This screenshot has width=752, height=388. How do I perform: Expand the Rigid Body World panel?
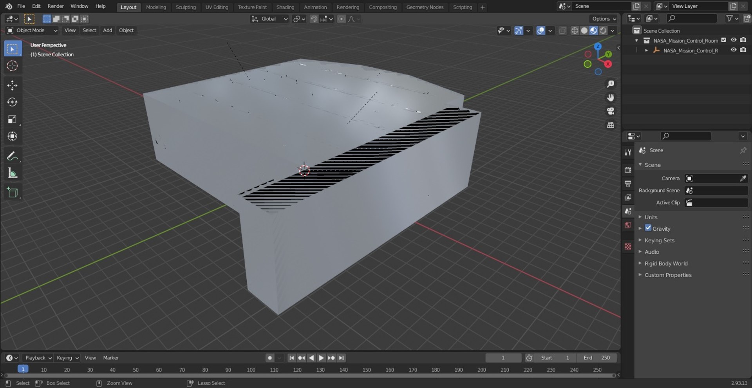coord(666,263)
